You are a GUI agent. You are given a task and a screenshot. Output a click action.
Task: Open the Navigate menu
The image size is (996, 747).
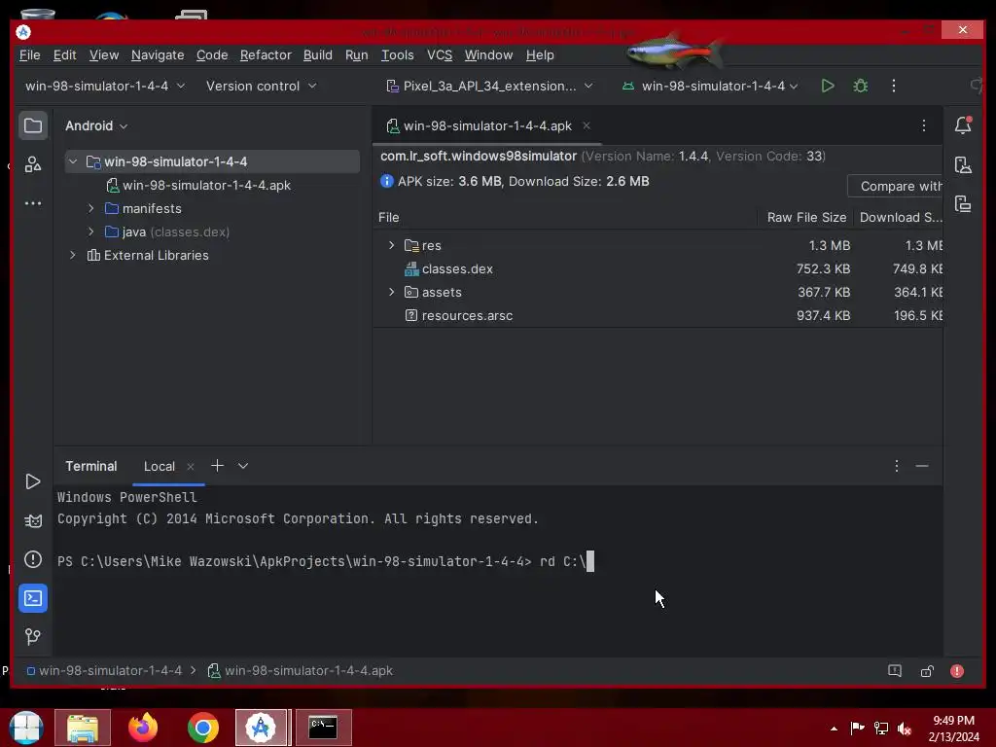[158, 55]
